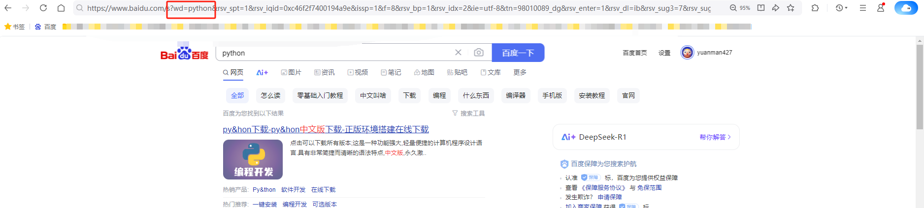Select the 编译器 filter chip
924x208 pixels.
coord(516,95)
